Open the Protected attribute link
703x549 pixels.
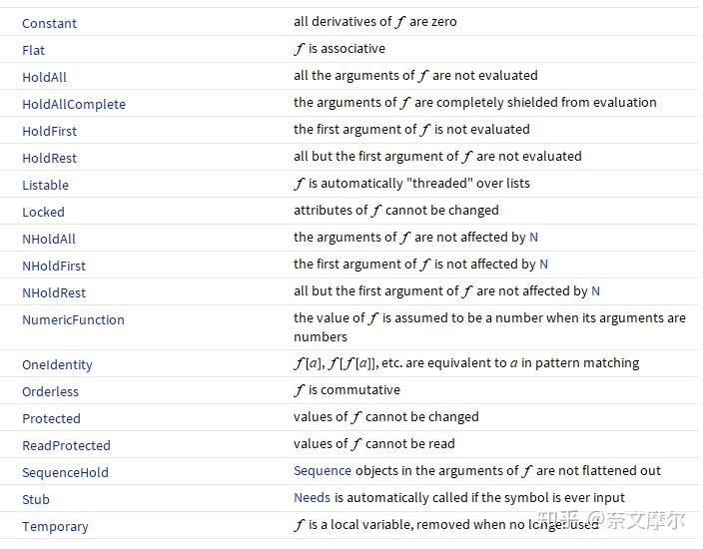click(x=51, y=419)
